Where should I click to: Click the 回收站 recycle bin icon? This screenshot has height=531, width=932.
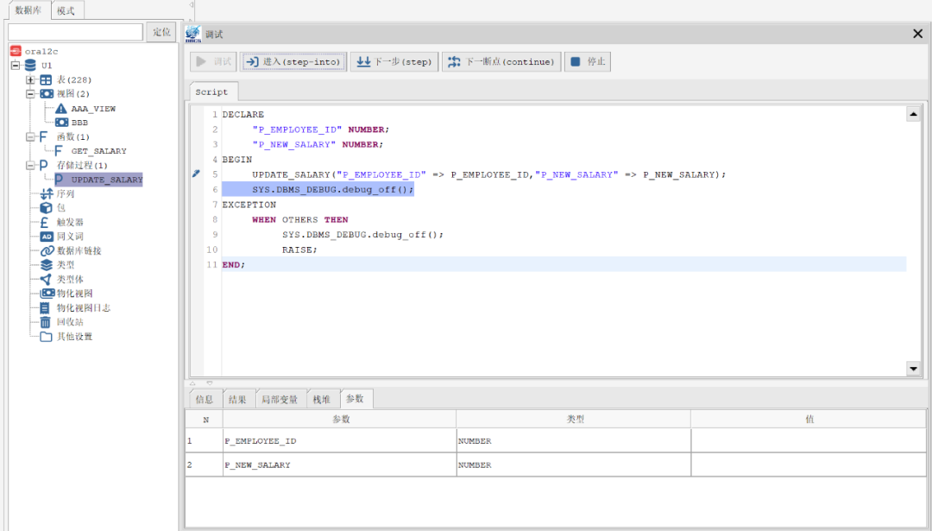(x=46, y=322)
